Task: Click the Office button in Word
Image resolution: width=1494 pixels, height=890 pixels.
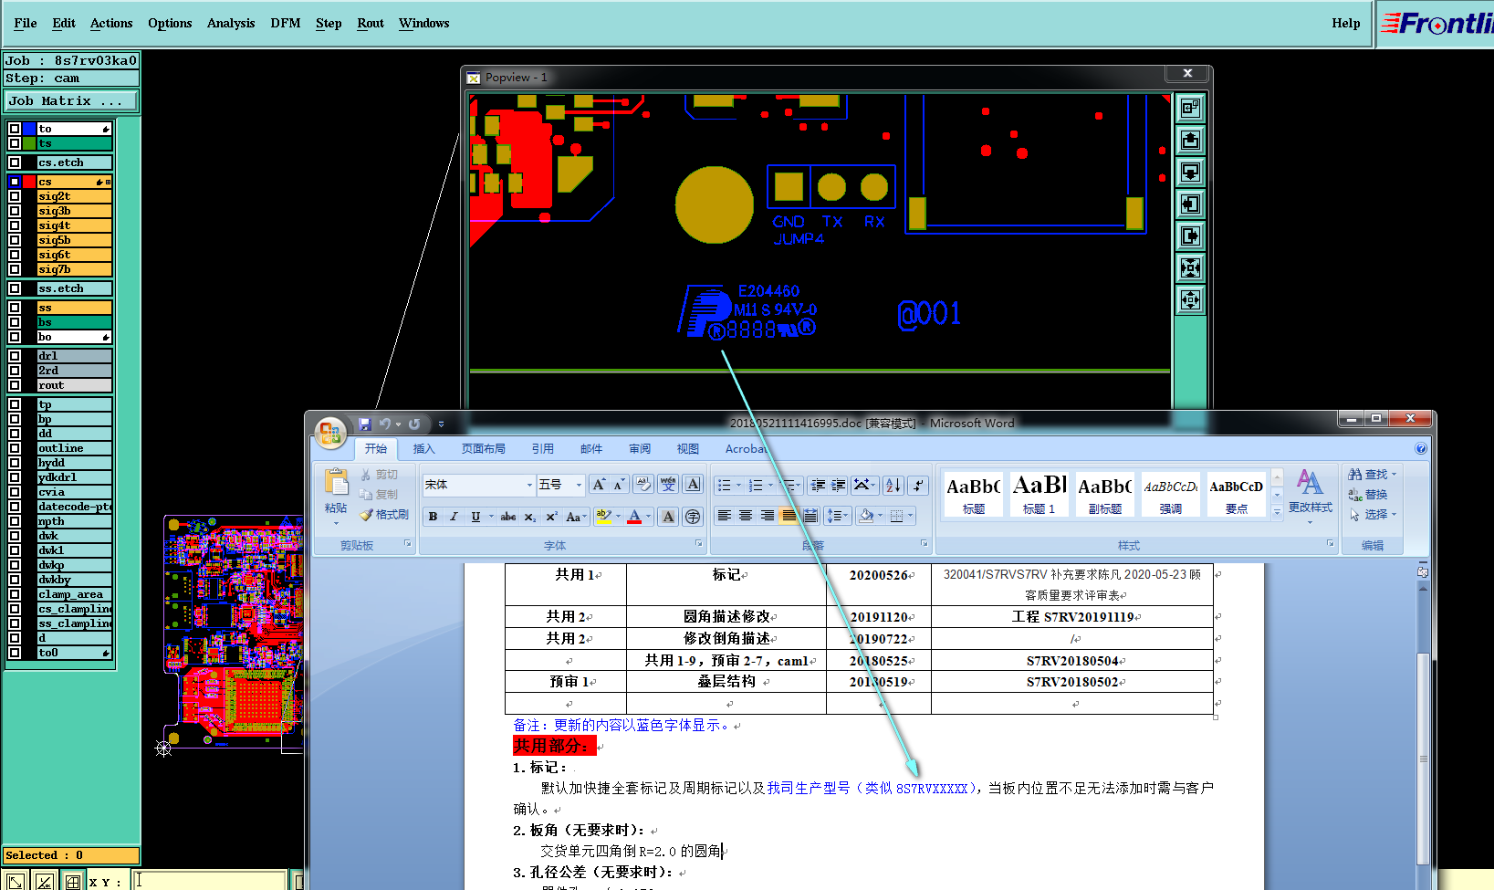Action: (x=330, y=433)
